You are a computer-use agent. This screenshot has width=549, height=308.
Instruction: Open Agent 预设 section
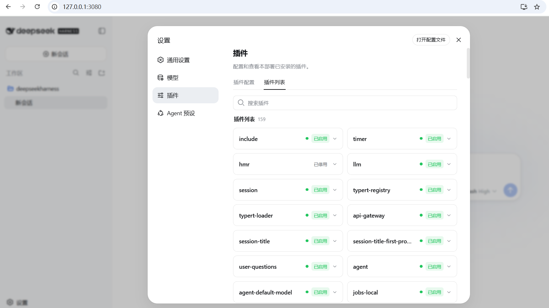tap(185, 113)
